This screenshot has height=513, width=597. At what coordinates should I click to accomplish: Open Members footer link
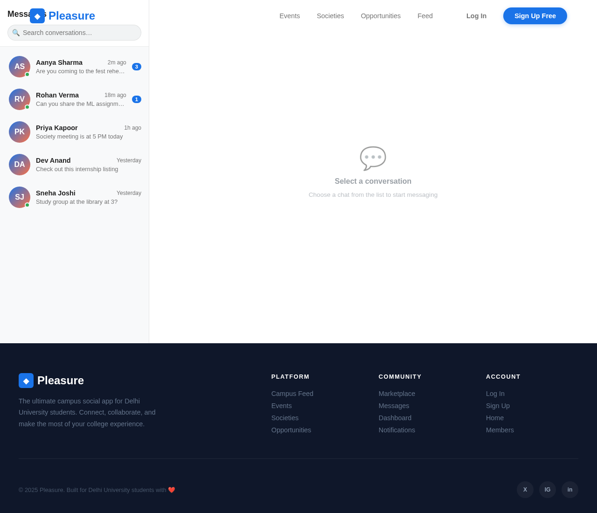click(x=500, y=430)
